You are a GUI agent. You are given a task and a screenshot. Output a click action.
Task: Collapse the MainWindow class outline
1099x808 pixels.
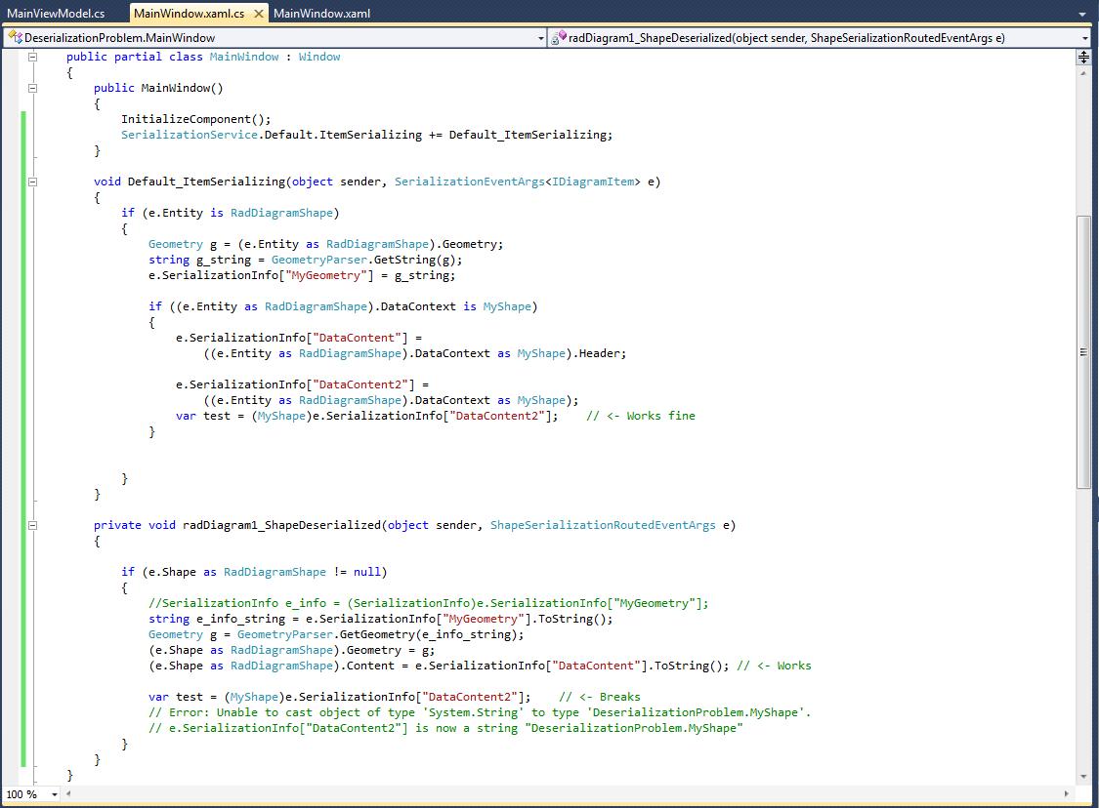click(x=32, y=57)
